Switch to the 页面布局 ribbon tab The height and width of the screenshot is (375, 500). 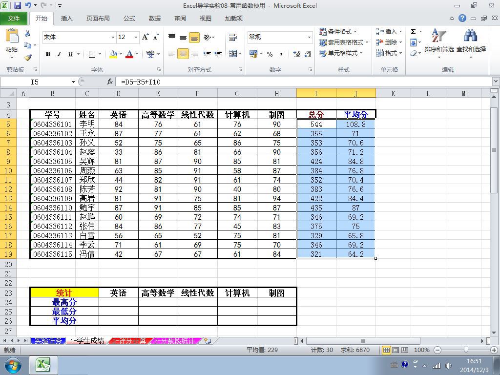(x=98, y=18)
